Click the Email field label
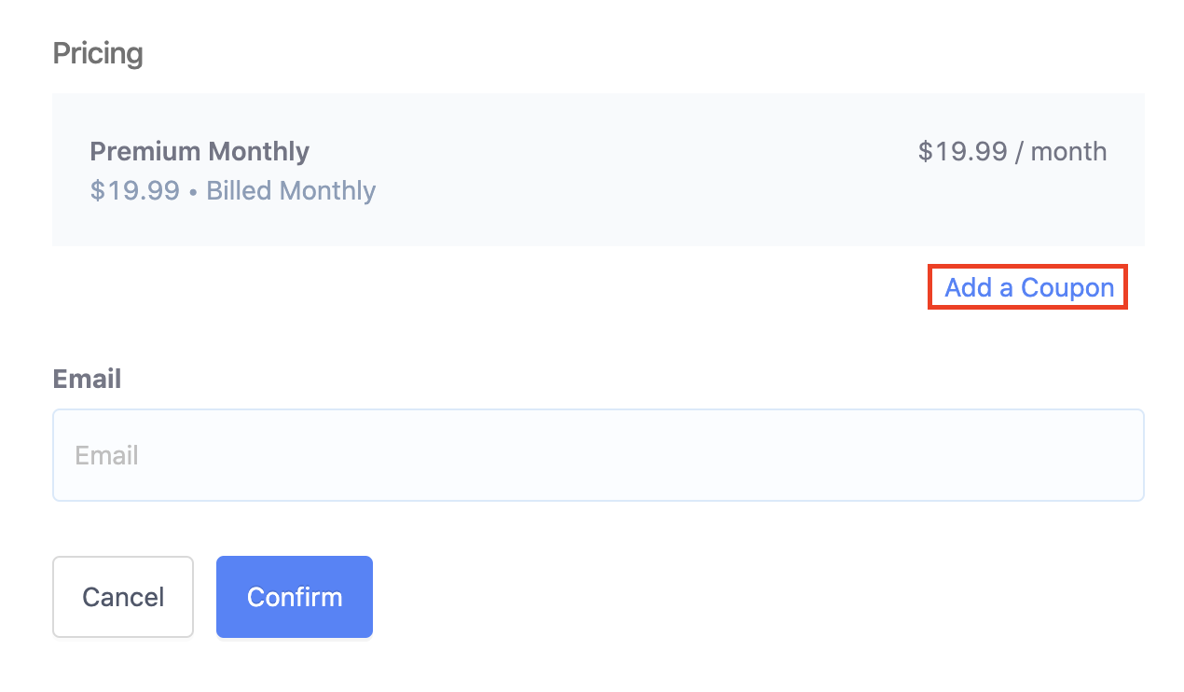The height and width of the screenshot is (692, 1184). pyautogui.click(x=87, y=379)
